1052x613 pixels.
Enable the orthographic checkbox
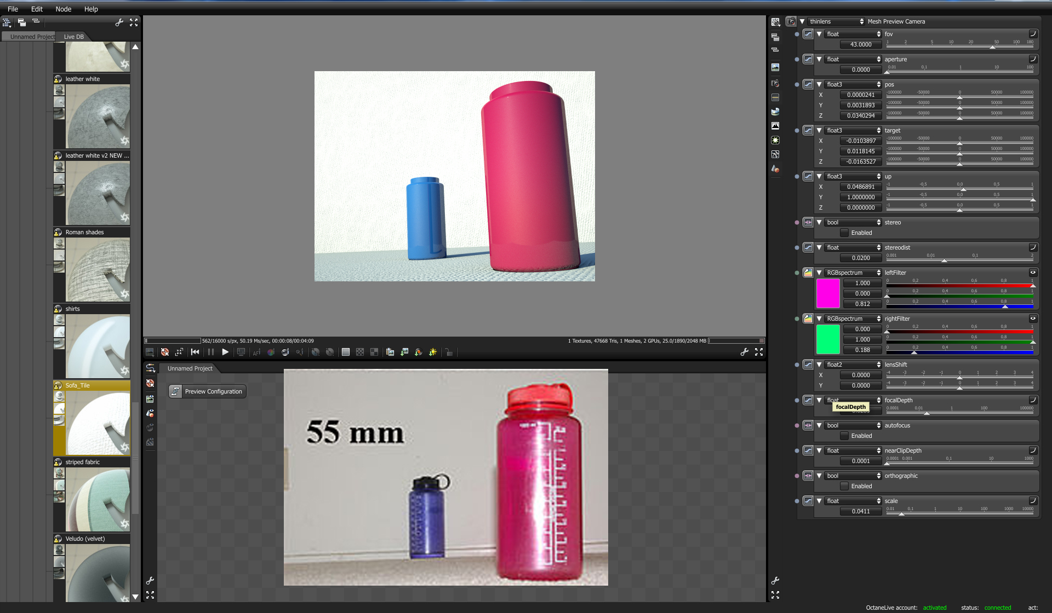[x=844, y=487]
